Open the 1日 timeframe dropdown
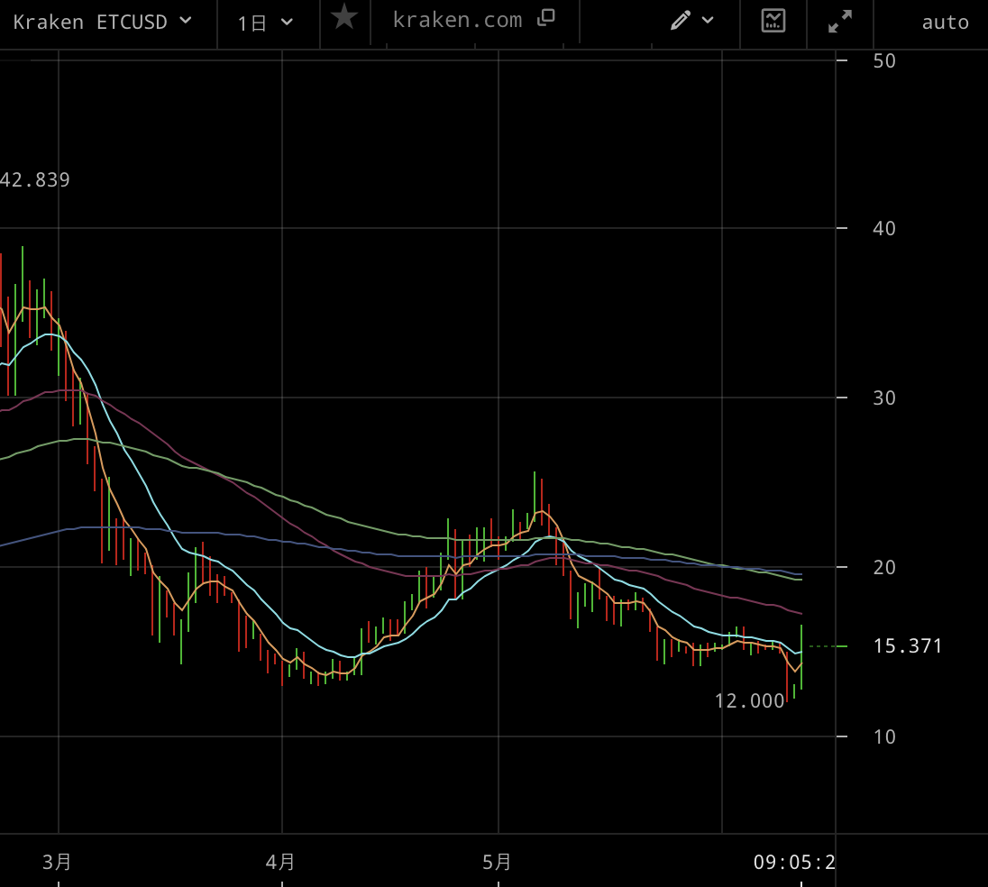988x887 pixels. pos(265,23)
